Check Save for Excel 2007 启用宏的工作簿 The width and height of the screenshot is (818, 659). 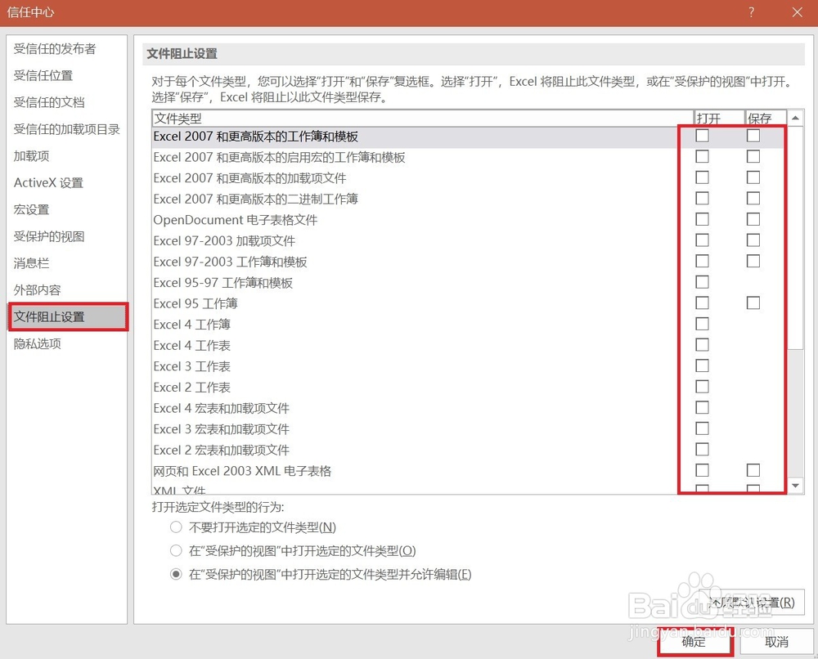pyautogui.click(x=753, y=156)
